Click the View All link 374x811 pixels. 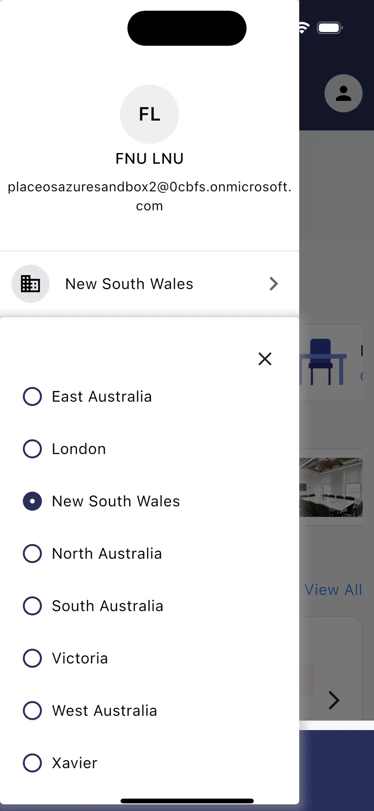pos(333,590)
